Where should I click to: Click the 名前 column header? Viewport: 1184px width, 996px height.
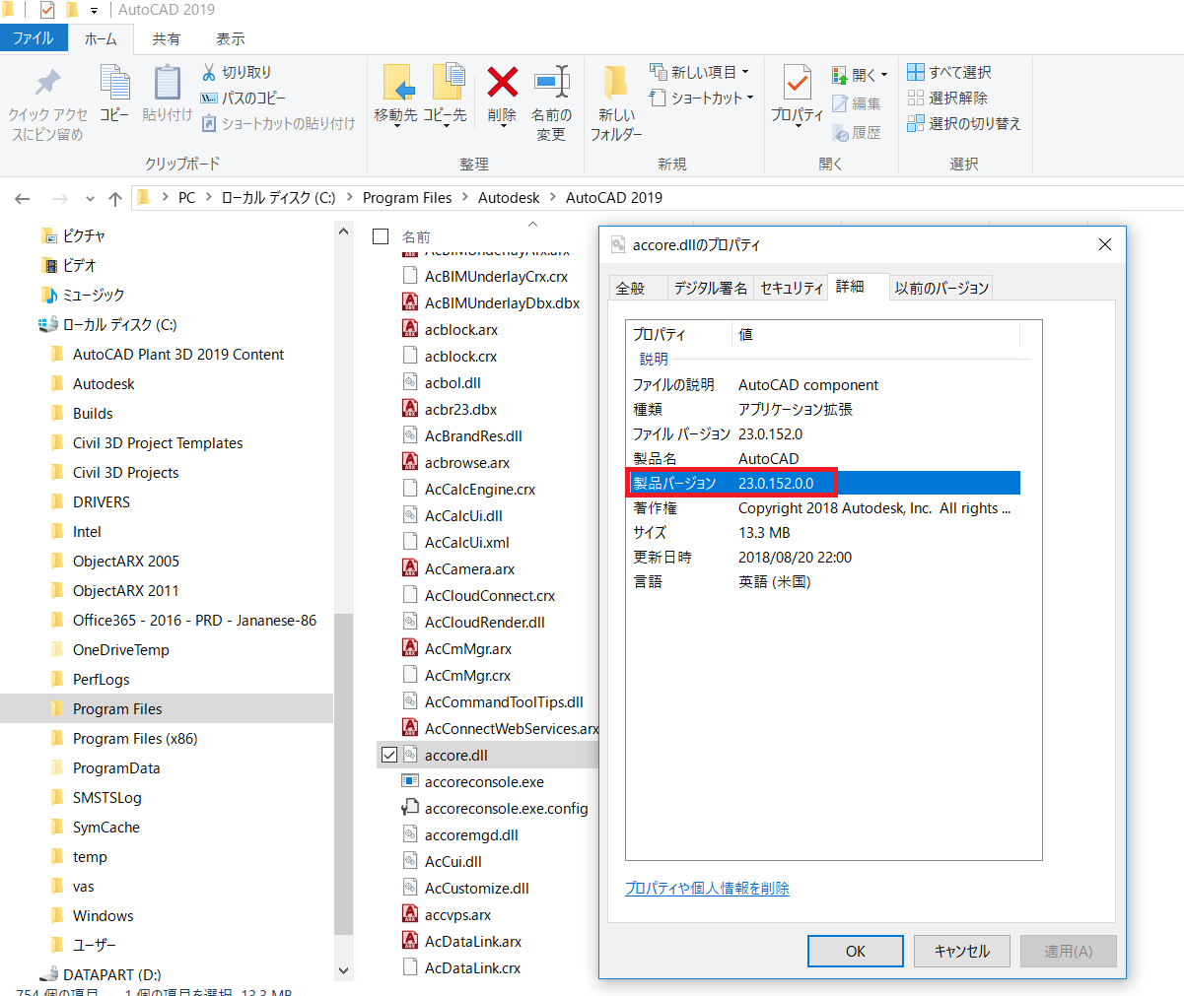416,236
